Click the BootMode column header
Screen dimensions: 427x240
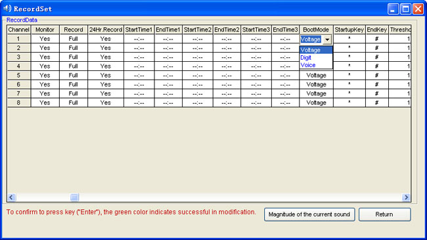pyautogui.click(x=316, y=30)
